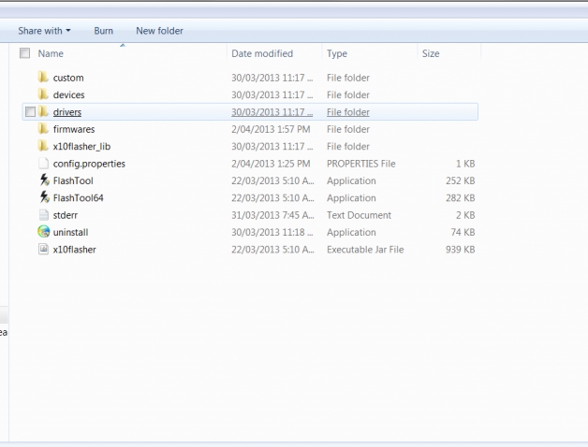Click the firmwares folder icon
This screenshot has width=588, height=447.
43,129
